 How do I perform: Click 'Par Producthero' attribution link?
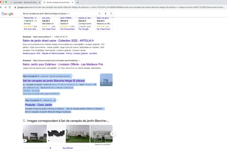(x=68, y=29)
